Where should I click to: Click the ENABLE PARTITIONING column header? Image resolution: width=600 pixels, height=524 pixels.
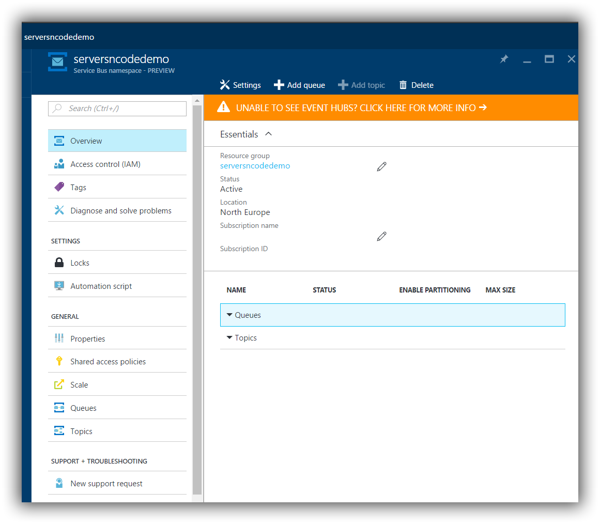click(x=435, y=290)
